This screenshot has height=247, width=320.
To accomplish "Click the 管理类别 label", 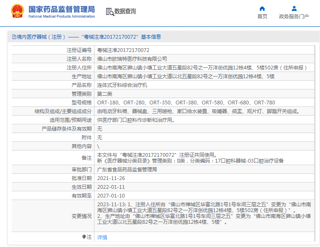I will (82, 94).
